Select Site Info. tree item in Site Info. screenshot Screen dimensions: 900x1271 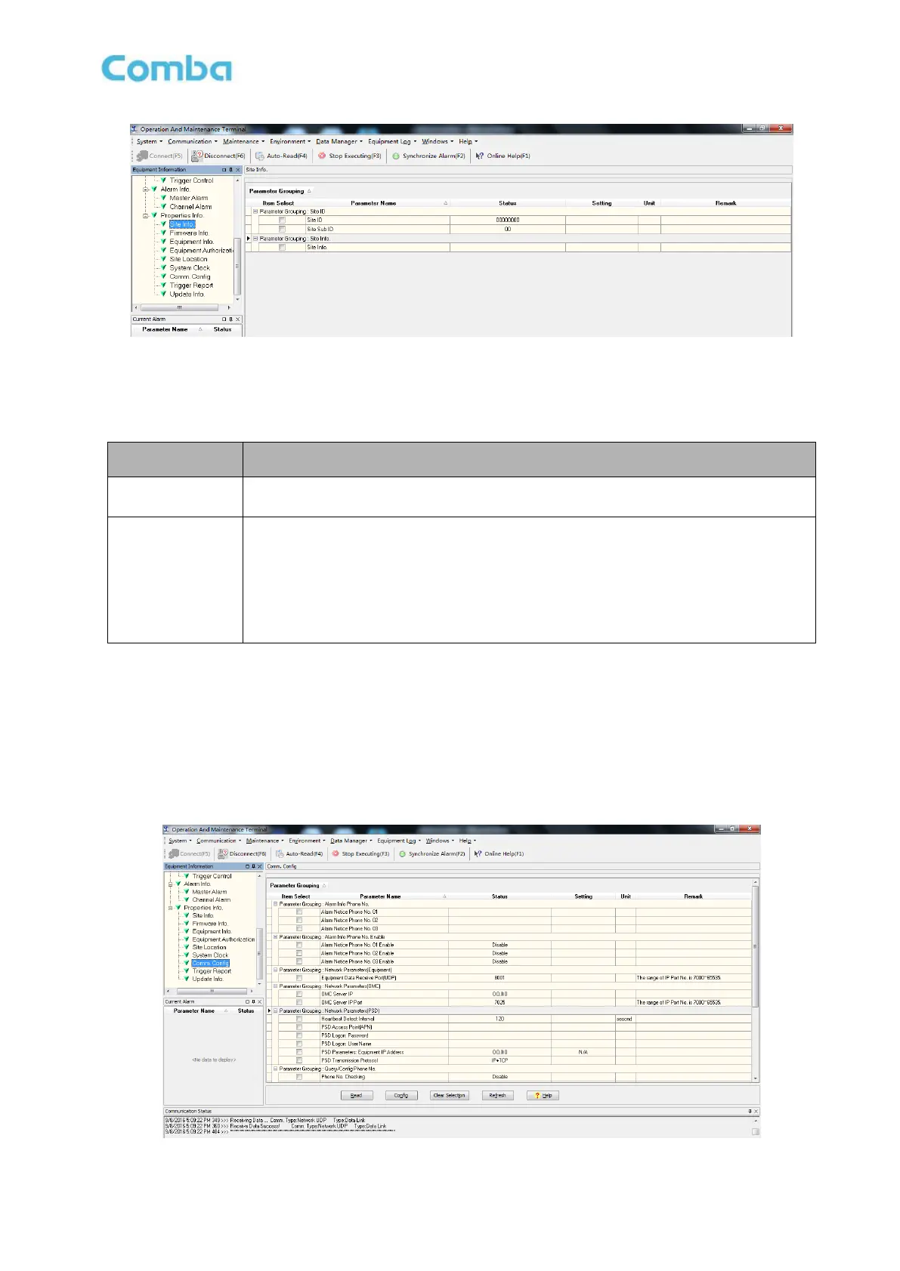(x=182, y=224)
